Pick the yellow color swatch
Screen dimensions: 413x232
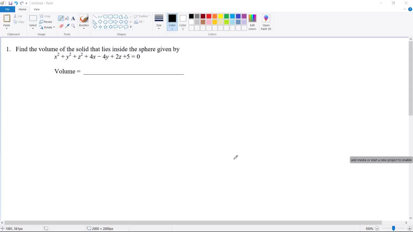click(x=221, y=16)
